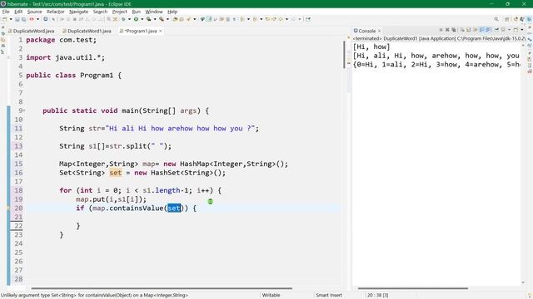This screenshot has height=299, width=533.
Task: Click the Console horizontal scrollbar thumb
Action: pos(413,288)
